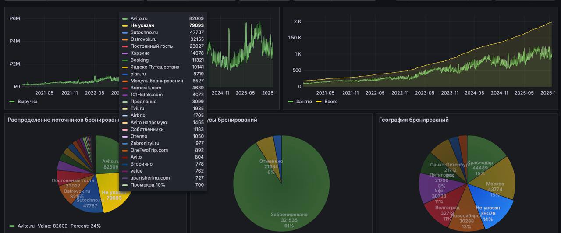Click the Отелло 1050 tooltip row
Image resolution: width=561 pixels, height=233 pixels.
(x=163, y=136)
